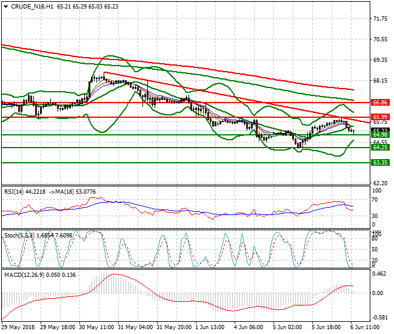Image resolution: width=394 pixels, height=334 pixels.
Task: Select the green 64.98 support price label
Action: [x=380, y=135]
